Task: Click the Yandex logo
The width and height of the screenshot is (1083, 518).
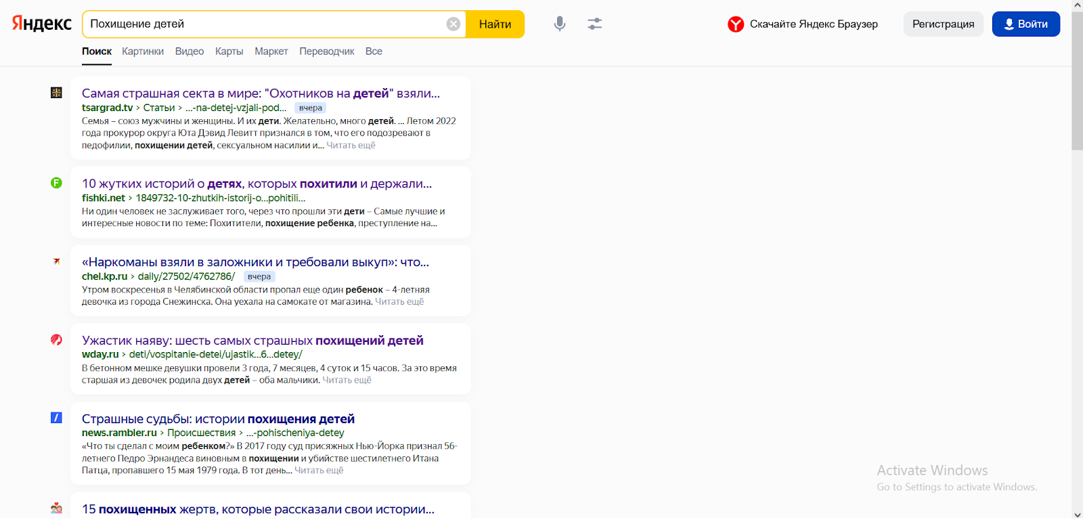Action: coord(41,24)
